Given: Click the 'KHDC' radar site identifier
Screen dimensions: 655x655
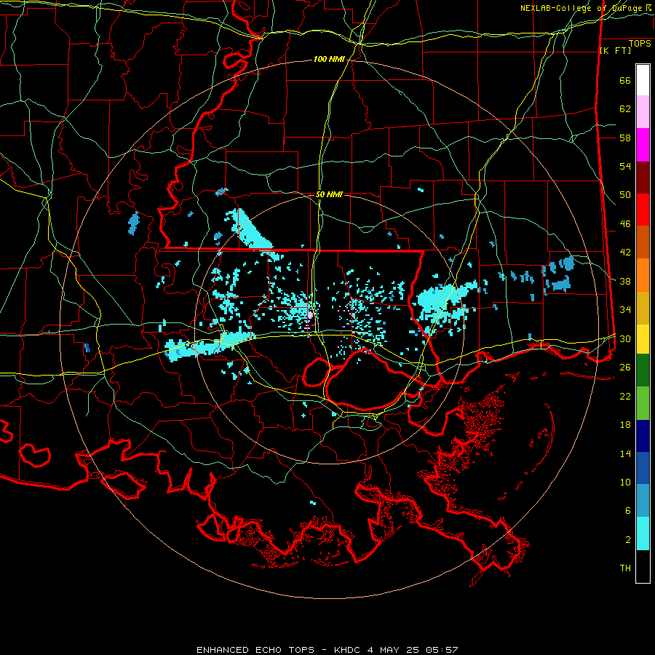Looking at the screenshot, I should click(x=348, y=650).
